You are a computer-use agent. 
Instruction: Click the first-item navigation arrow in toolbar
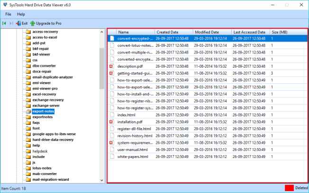pos(4,23)
